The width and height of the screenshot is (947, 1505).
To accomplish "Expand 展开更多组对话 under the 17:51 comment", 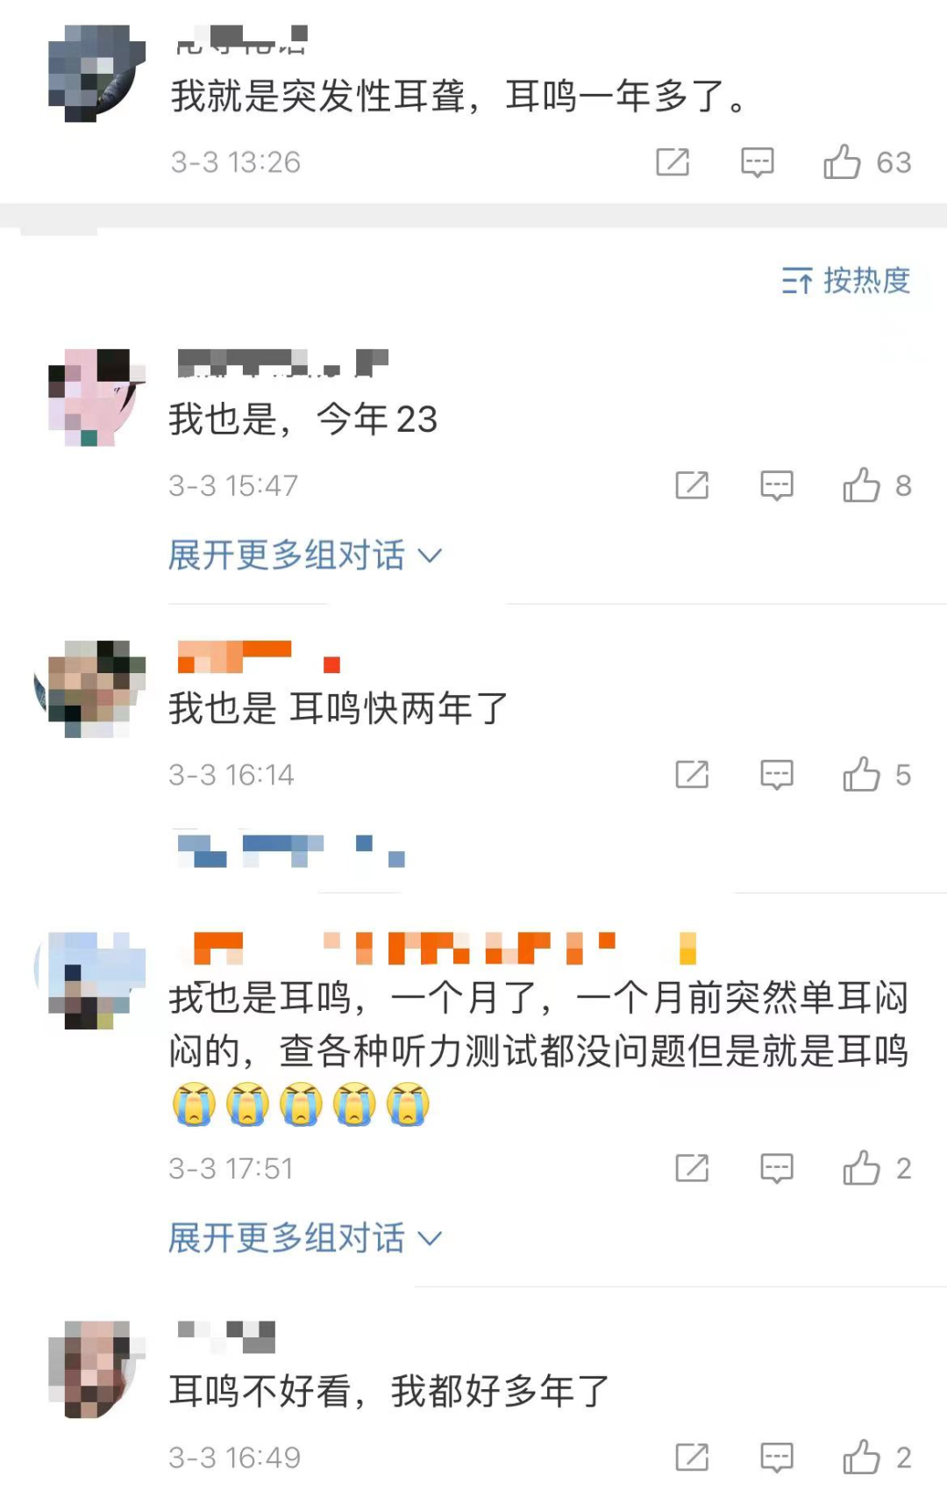I will point(305,1238).
